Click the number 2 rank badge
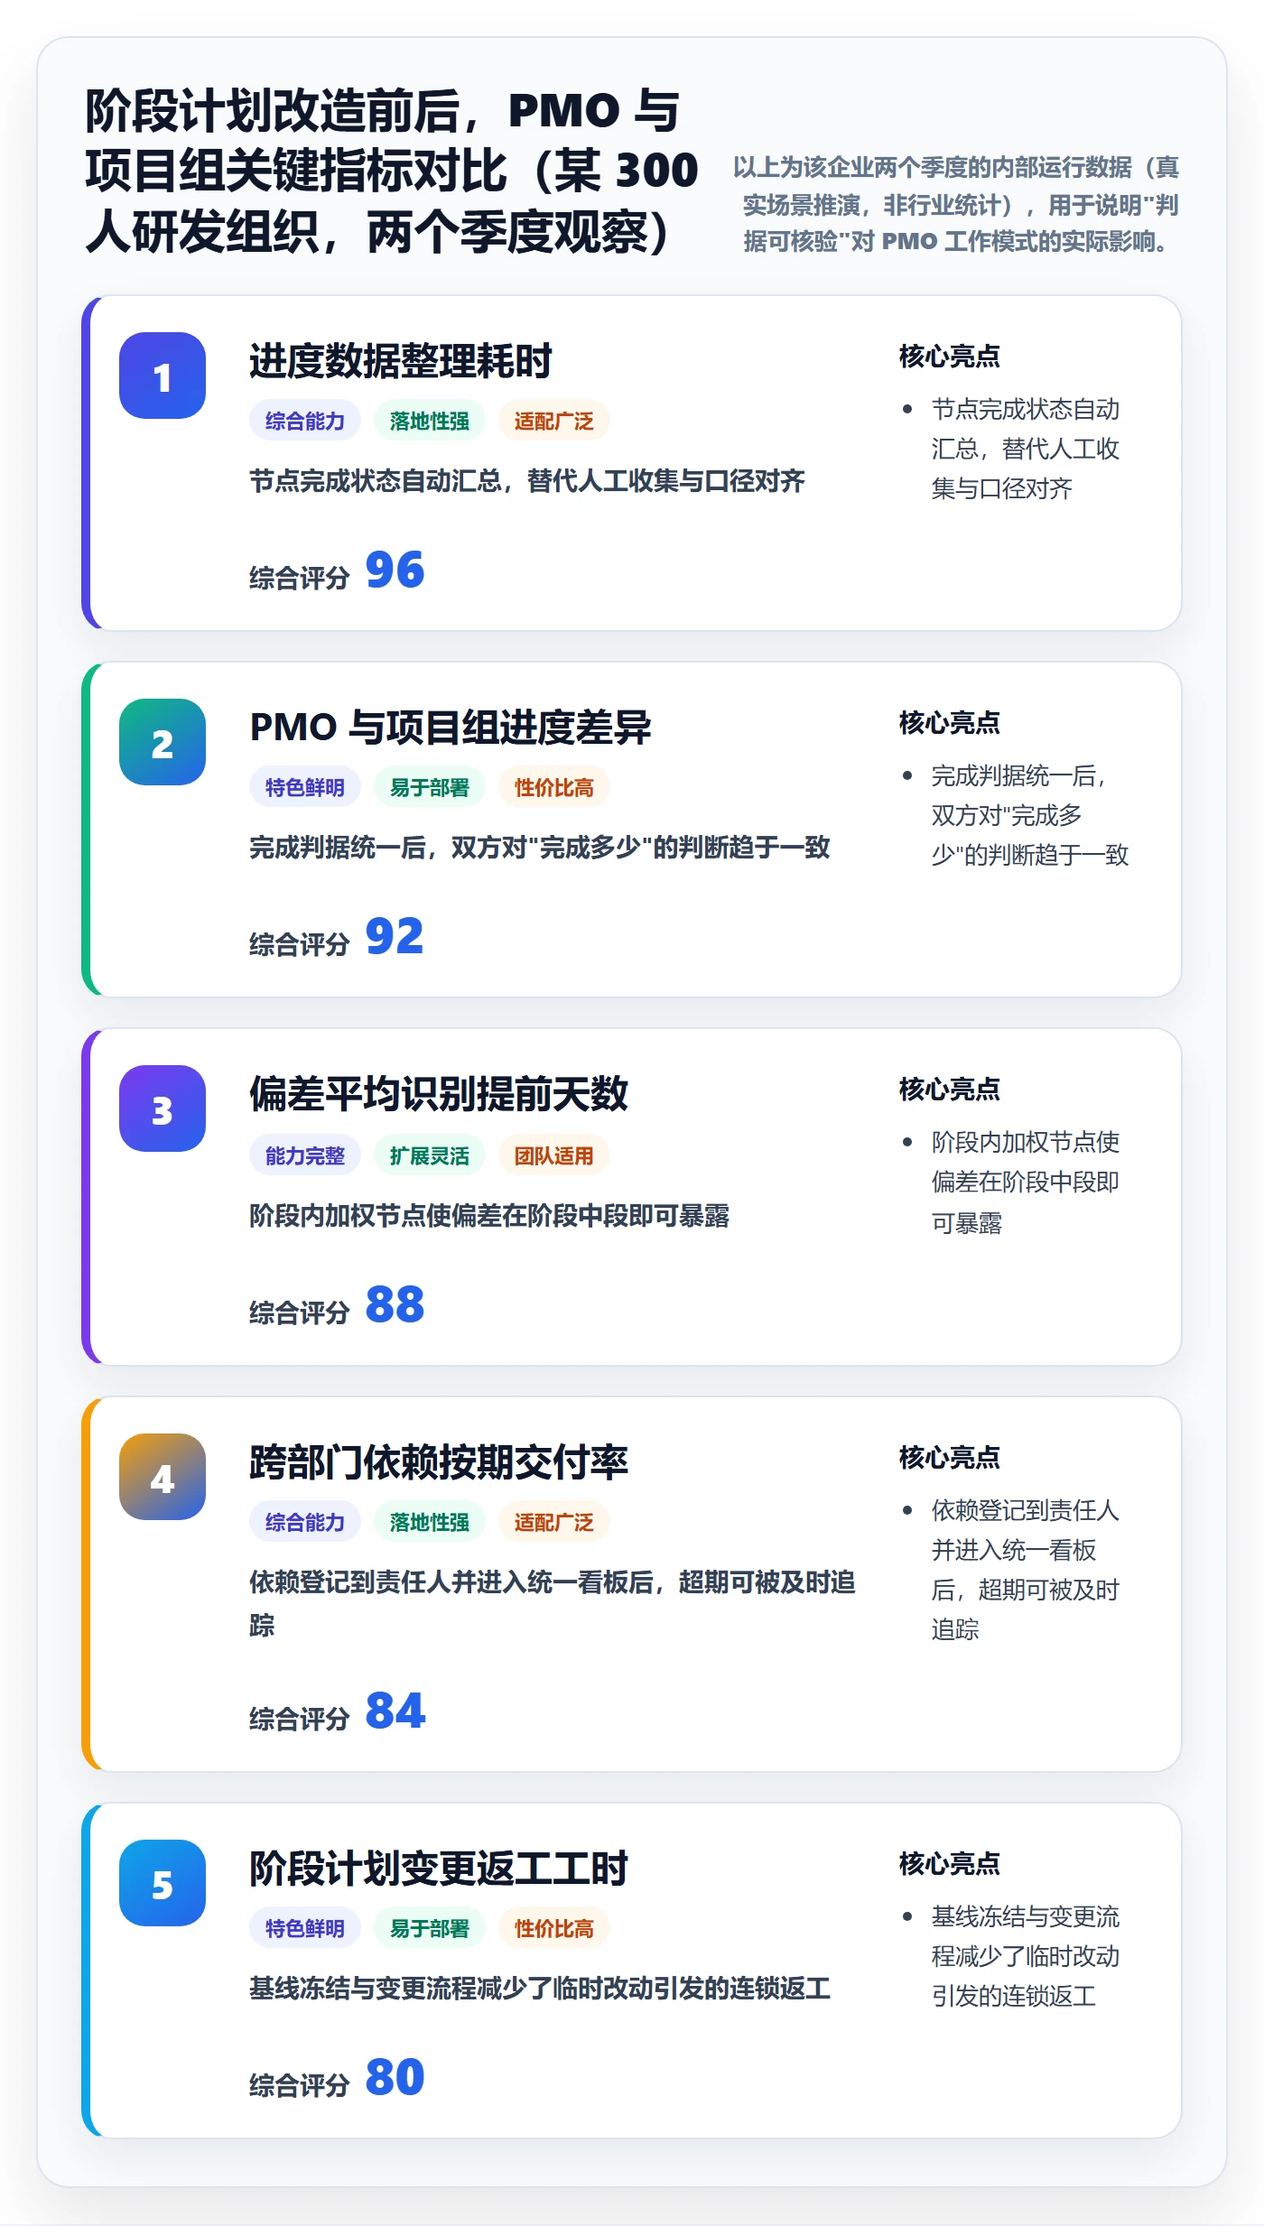Viewport: 1264px width, 2226px height. tap(163, 742)
